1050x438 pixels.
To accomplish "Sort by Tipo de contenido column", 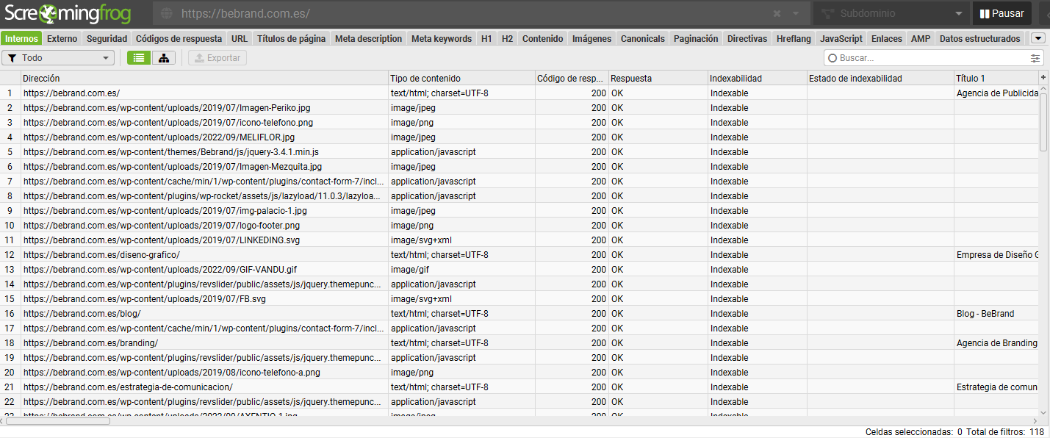I will coord(461,78).
